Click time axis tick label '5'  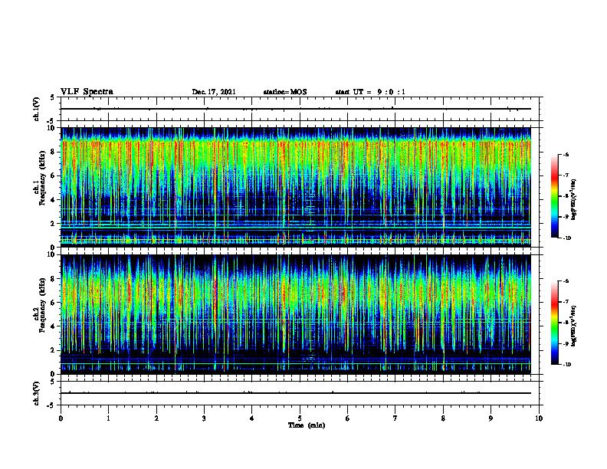pos(300,418)
